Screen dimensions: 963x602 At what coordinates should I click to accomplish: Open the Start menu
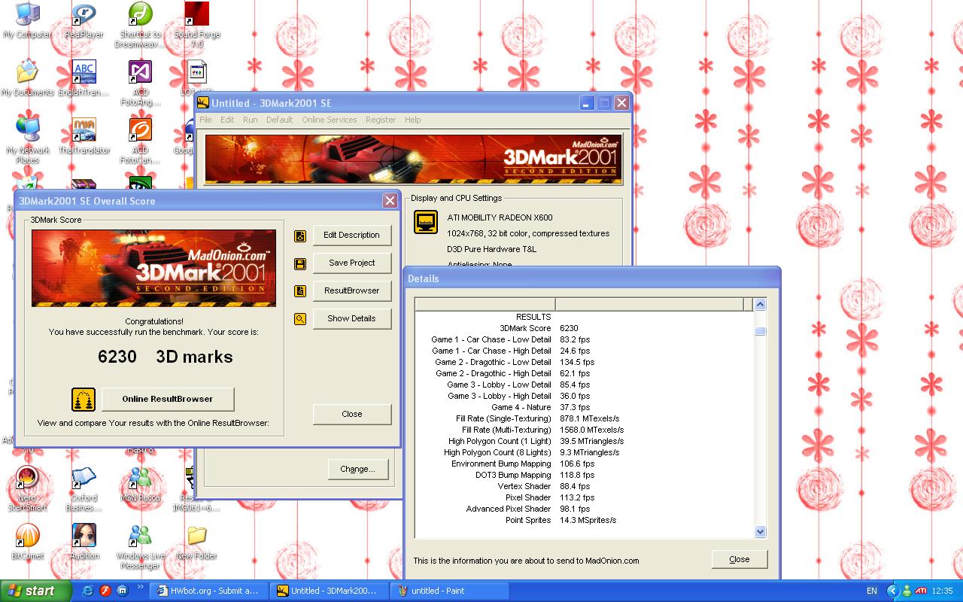point(35,591)
